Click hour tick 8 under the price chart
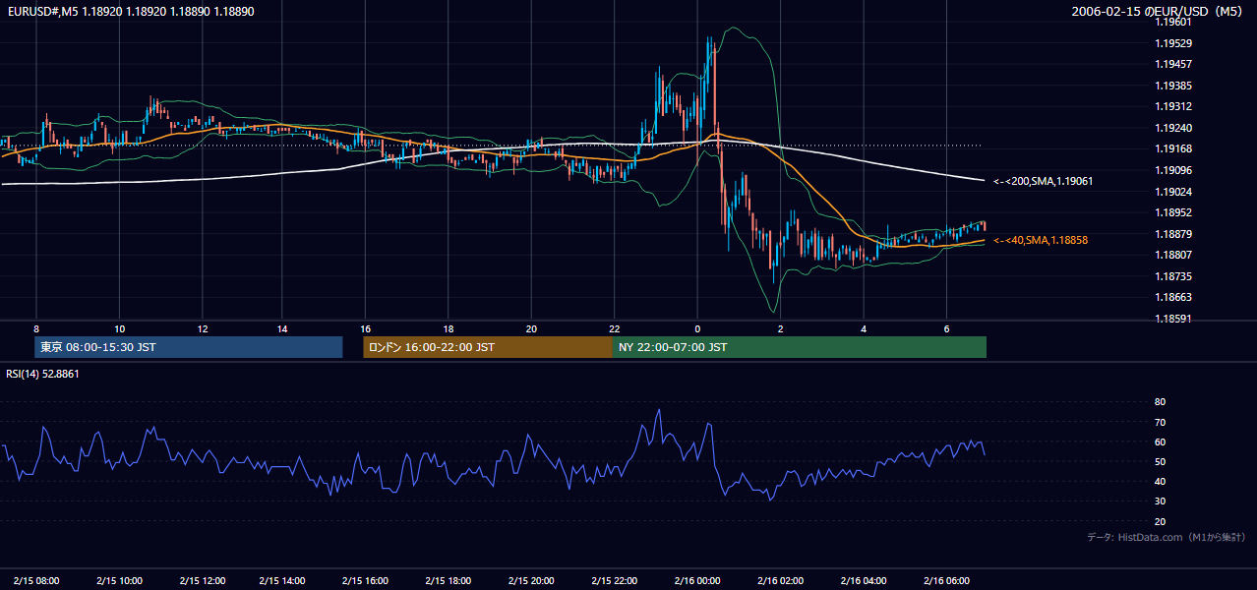1257x590 pixels. click(36, 328)
